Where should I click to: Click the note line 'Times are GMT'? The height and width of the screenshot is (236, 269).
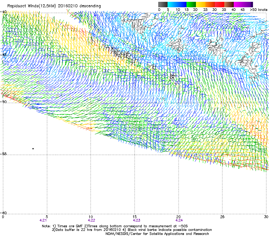(70, 226)
